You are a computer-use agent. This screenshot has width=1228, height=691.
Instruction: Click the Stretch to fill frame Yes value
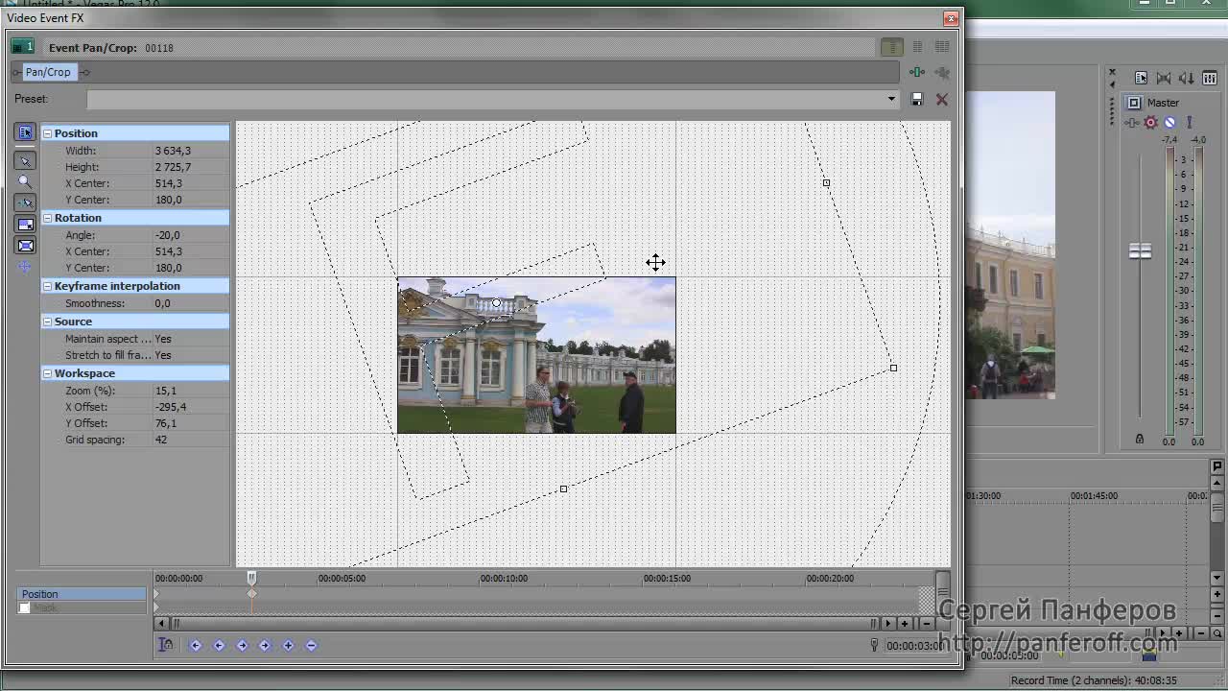[x=163, y=355]
